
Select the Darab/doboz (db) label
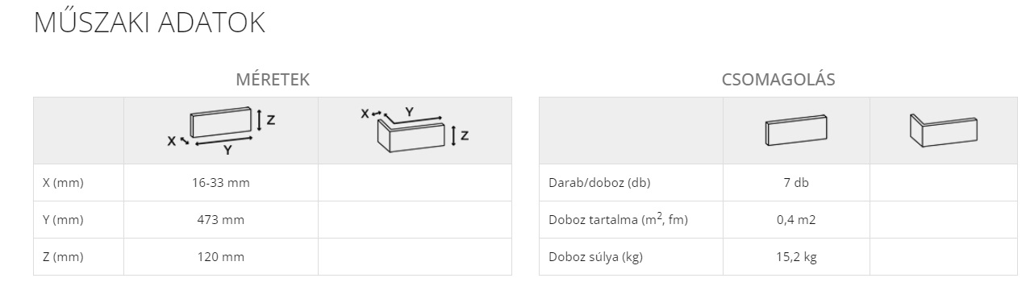tap(599, 183)
